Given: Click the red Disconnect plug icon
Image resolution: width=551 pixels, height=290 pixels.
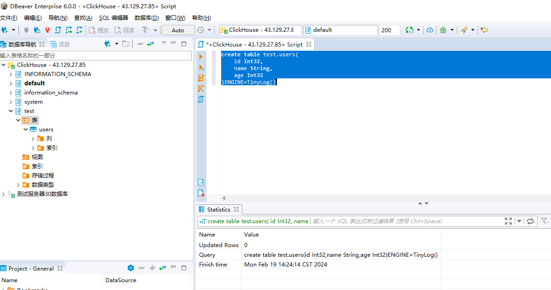Looking at the screenshot, I should pyautogui.click(x=47, y=30).
